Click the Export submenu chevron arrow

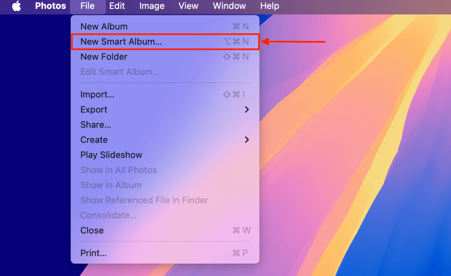tap(247, 110)
